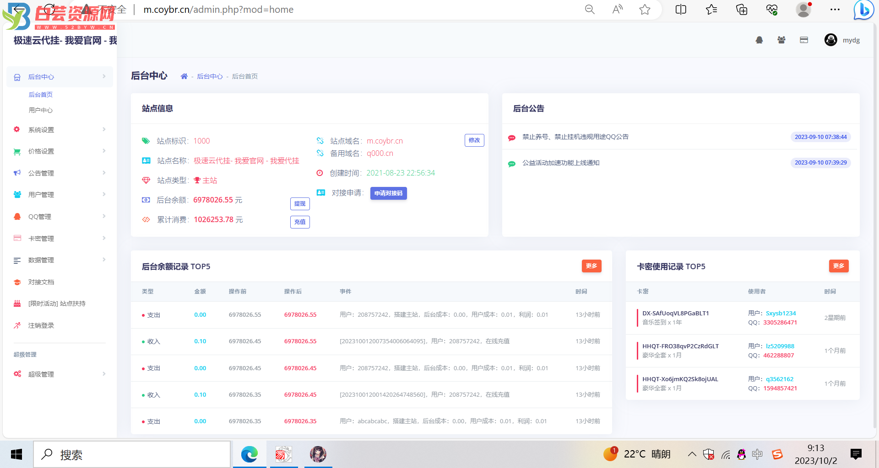Viewport: 879px width, 468px height.
Task: Open browser settings and more ellipsis
Action: coord(835,10)
